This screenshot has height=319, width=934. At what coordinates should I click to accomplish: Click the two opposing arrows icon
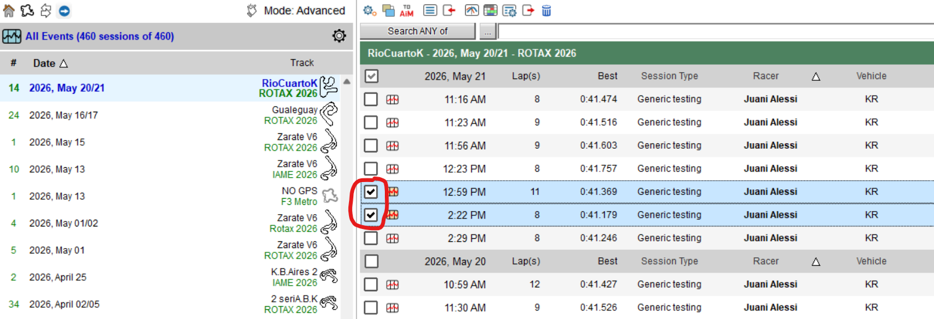click(46, 10)
